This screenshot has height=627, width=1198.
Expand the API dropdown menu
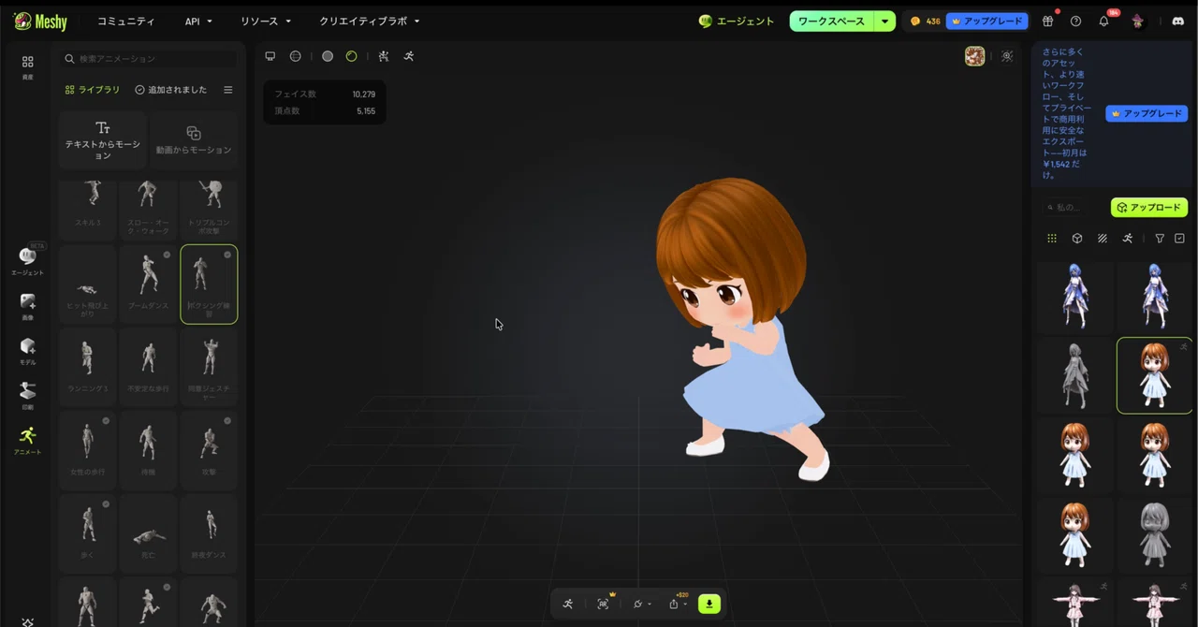(x=198, y=21)
